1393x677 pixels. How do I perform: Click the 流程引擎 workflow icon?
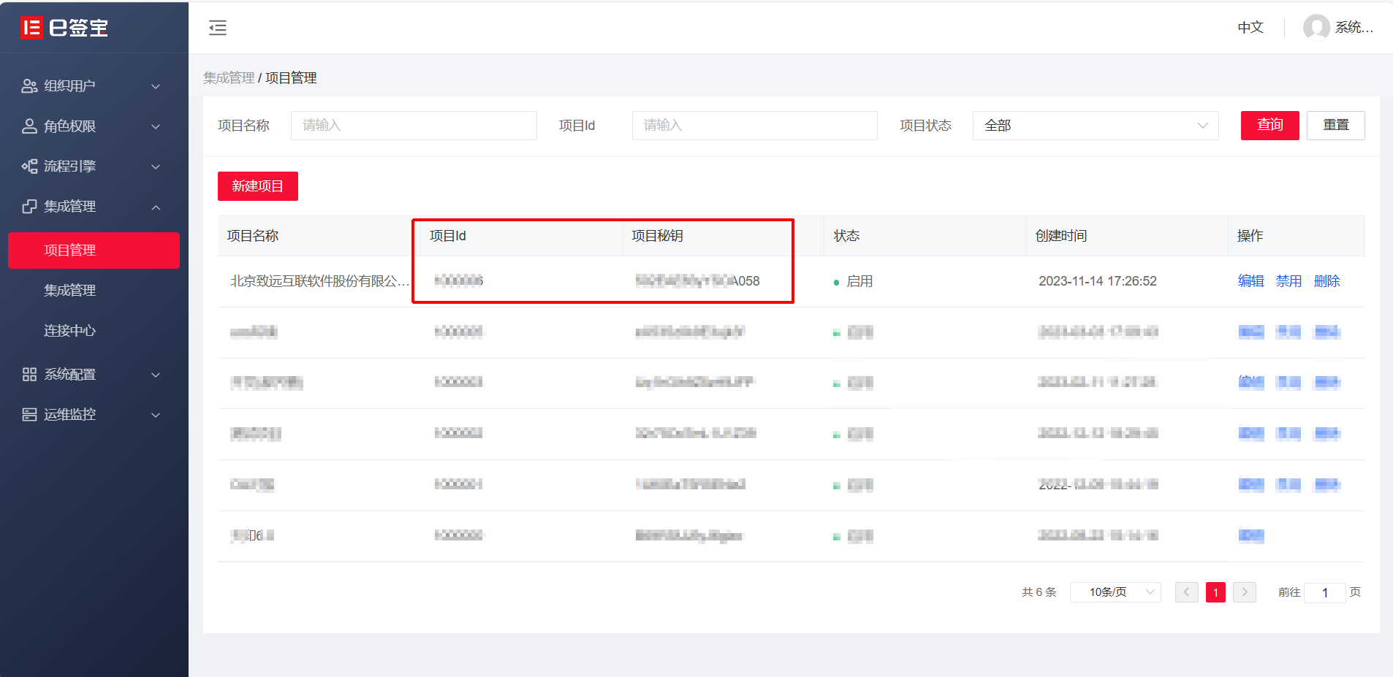(x=29, y=167)
